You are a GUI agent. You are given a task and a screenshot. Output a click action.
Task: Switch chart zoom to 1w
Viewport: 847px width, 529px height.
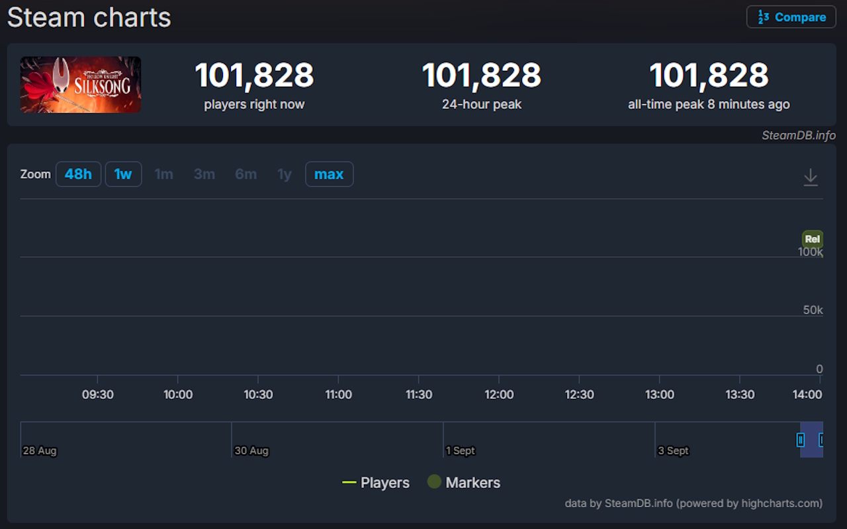[123, 175]
